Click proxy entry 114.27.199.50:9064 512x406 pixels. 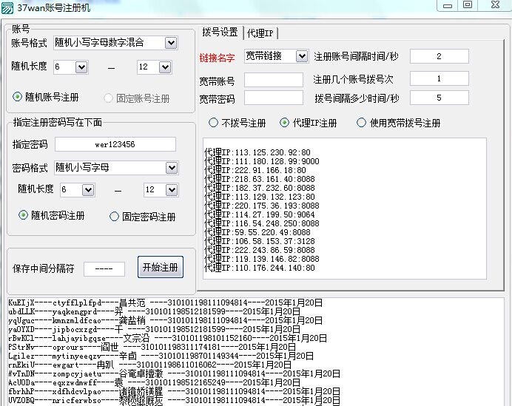260,214
